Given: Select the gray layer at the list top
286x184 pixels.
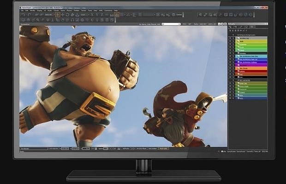Looking at the screenshot, I should 251,38.
